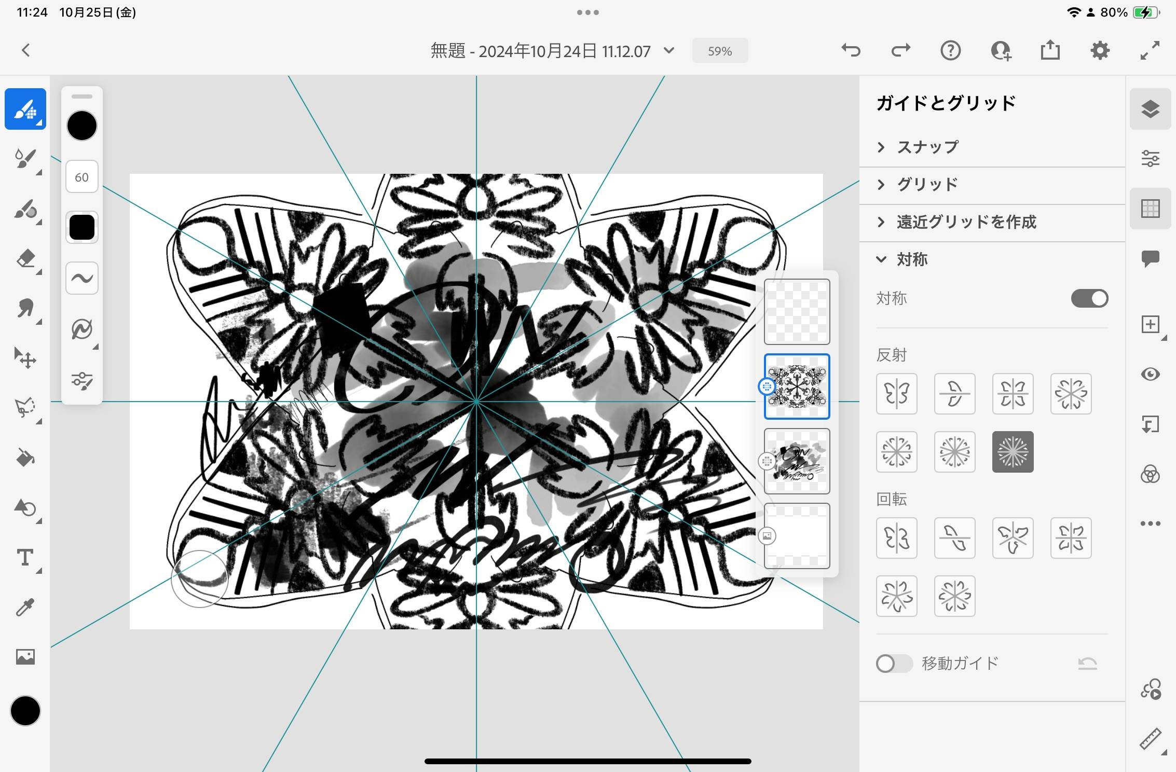This screenshot has height=772, width=1176.
Task: Select the Pixel Brushes tool
Action: pos(25,109)
